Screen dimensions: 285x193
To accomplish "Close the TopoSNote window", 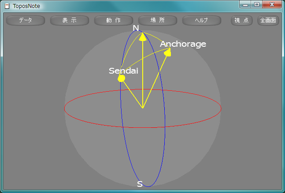I will (x=272, y=4).
